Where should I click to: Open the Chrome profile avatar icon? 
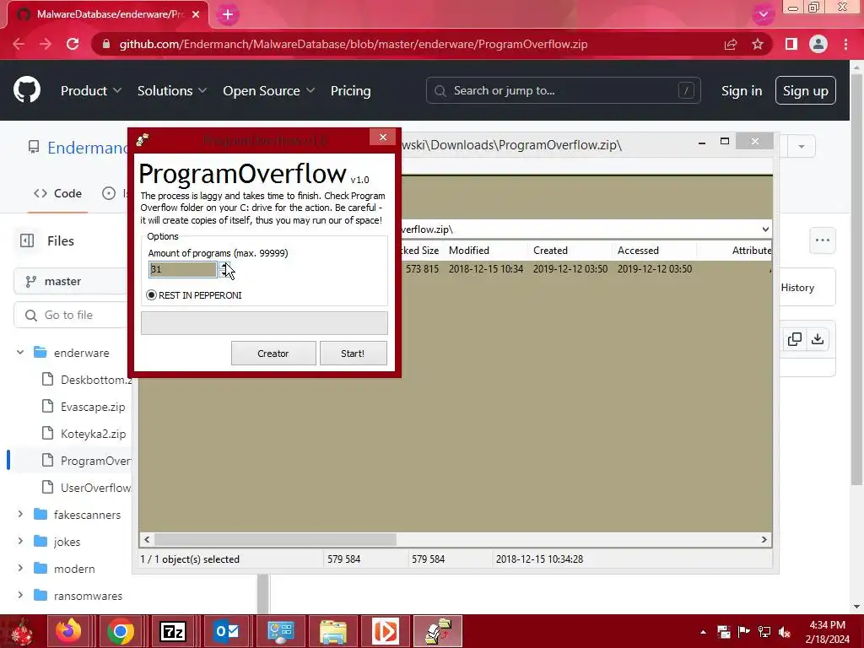pyautogui.click(x=818, y=44)
